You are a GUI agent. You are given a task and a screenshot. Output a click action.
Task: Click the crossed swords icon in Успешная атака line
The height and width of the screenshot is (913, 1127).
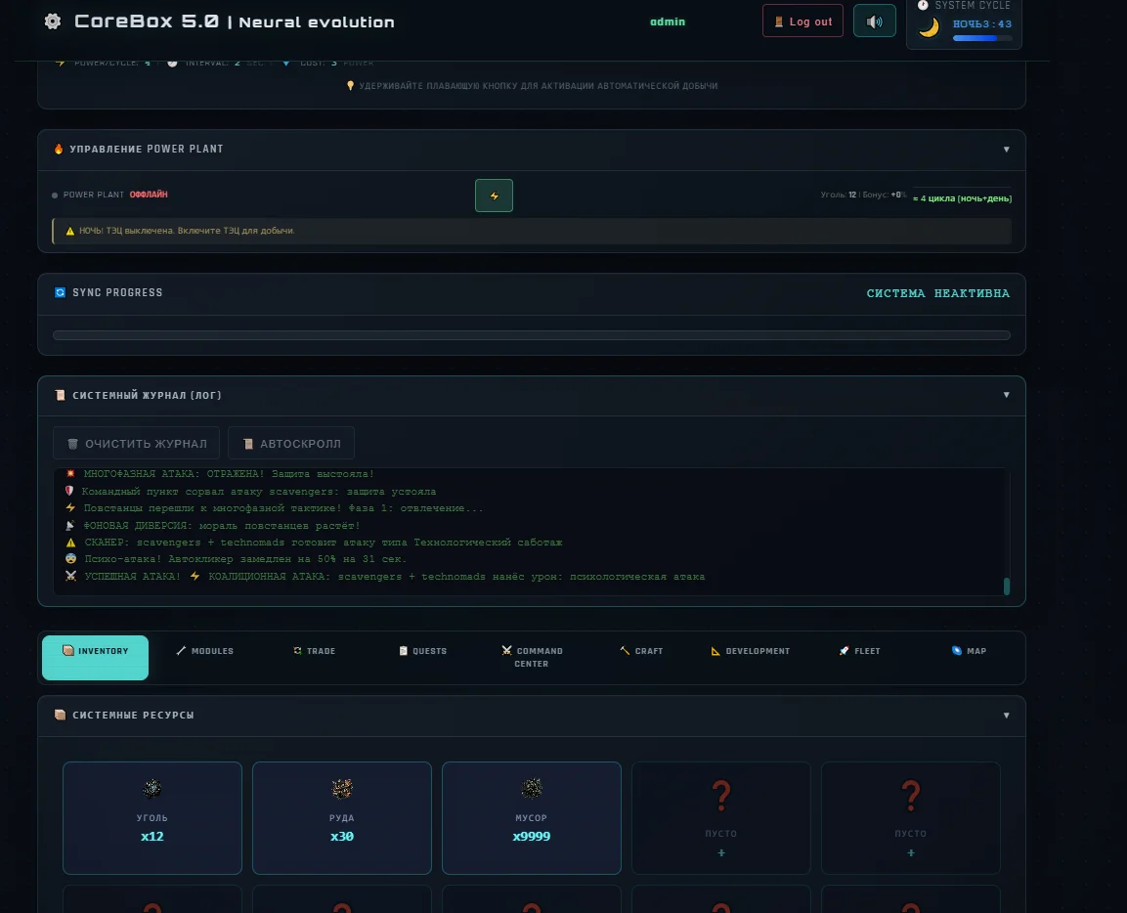pos(70,576)
